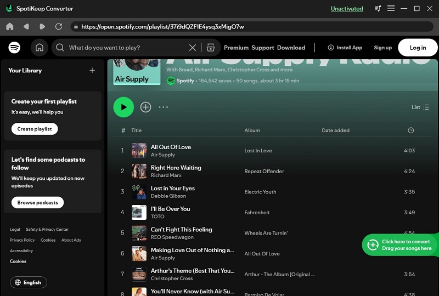
Task: Click Install App
Action: [x=345, y=48]
